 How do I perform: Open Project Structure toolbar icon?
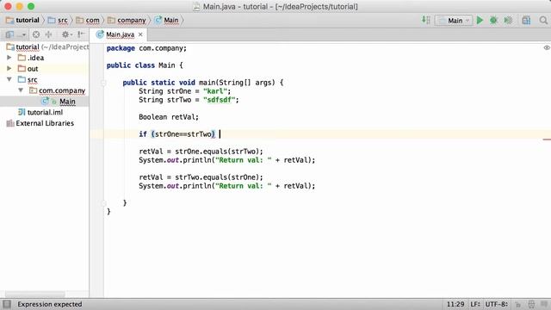(526, 21)
